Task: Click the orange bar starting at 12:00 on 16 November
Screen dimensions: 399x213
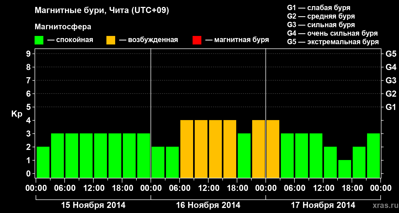Action: (x=215, y=149)
